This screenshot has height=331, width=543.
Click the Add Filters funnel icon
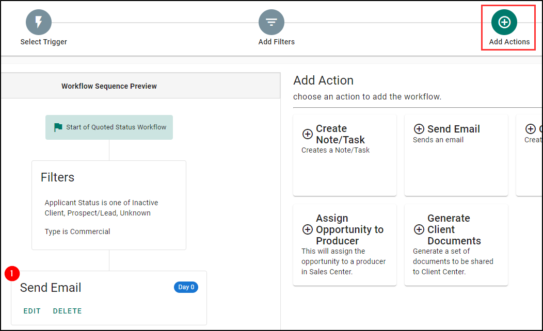coord(272,22)
